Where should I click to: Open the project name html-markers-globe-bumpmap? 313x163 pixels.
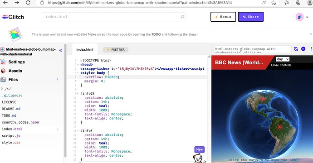tap(28, 52)
